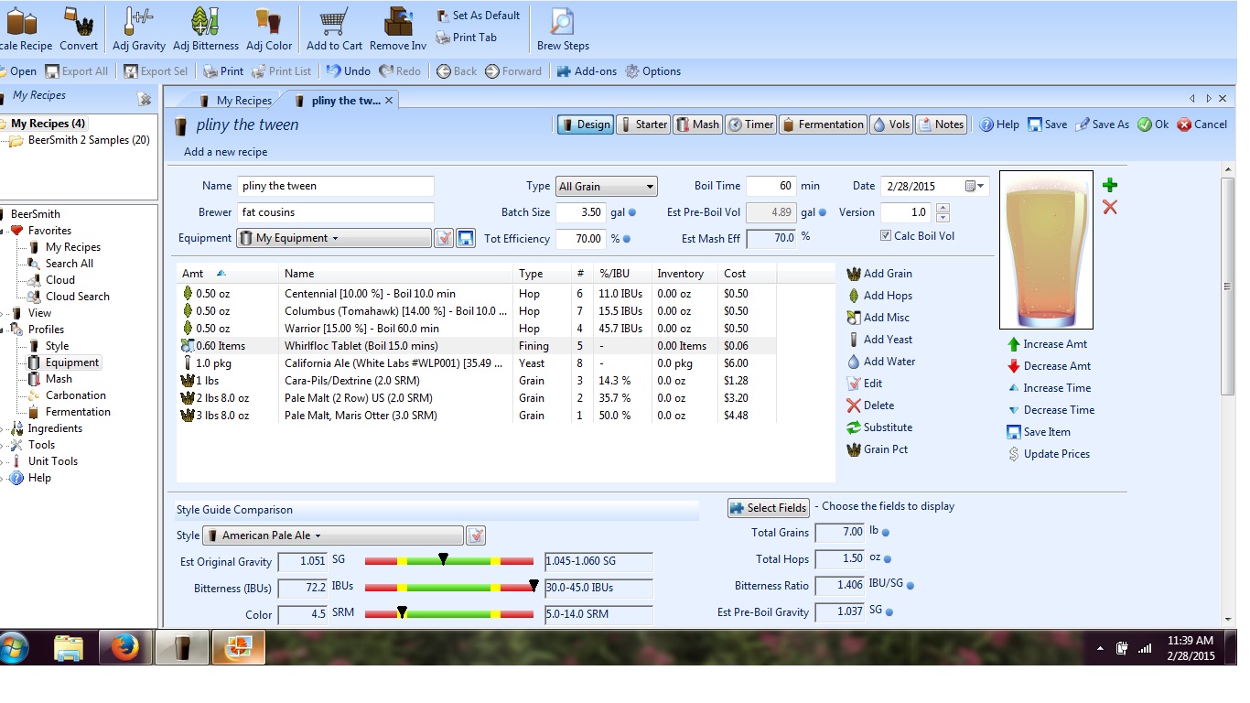Click Add Yeast
Image resolution: width=1250 pixels, height=703 pixels.
tap(879, 340)
